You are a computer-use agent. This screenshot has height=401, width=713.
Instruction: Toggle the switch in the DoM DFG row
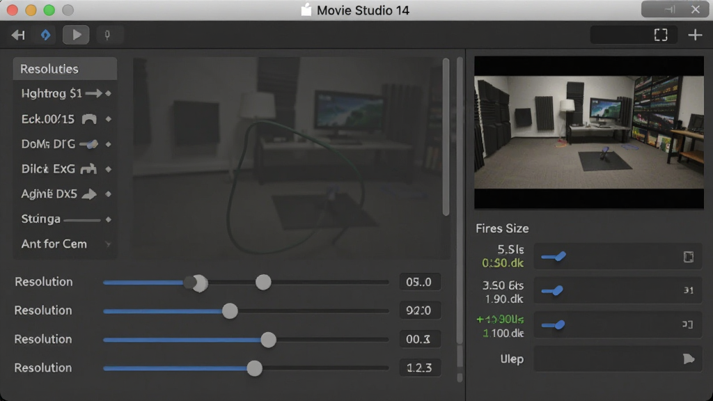tap(88, 145)
